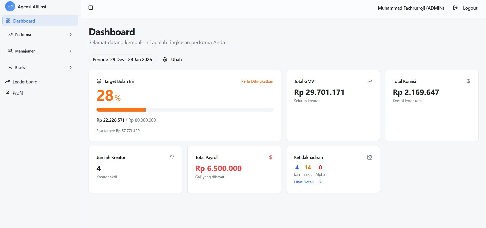Viewport: 486px width, 228px height.
Task: Click the Agensi Afiliasi logo icon
Action: [10, 7]
